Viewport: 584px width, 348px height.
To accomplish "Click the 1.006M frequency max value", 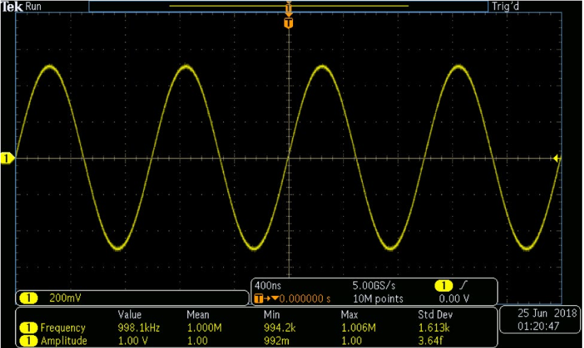I will click(x=358, y=328).
